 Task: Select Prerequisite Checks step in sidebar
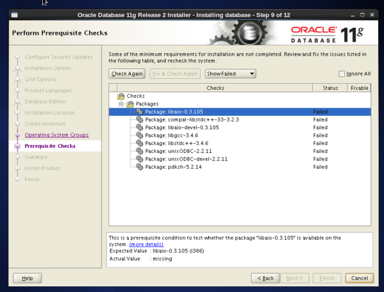[x=50, y=146]
